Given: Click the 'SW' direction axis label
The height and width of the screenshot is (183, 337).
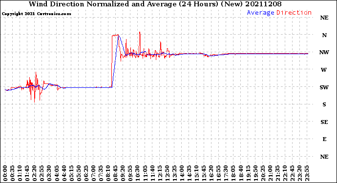Looking at the screenshot, I should pyautogui.click(x=324, y=87).
